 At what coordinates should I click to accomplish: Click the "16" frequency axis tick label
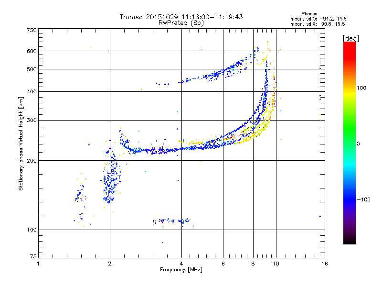(x=325, y=264)
